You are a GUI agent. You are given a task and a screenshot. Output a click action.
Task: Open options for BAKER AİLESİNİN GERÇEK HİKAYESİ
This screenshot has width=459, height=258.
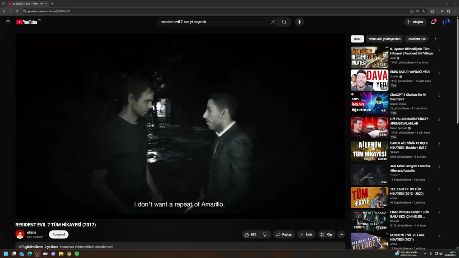(x=439, y=143)
